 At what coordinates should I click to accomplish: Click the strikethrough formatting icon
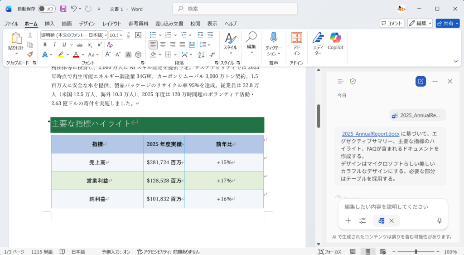80,44
